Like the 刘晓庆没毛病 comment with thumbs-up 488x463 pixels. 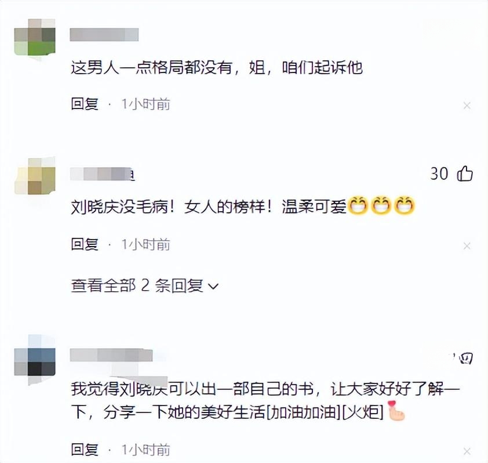pos(465,173)
